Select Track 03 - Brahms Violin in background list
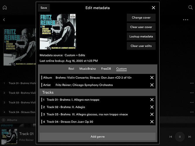195x146 pixels. coord(22,102)
